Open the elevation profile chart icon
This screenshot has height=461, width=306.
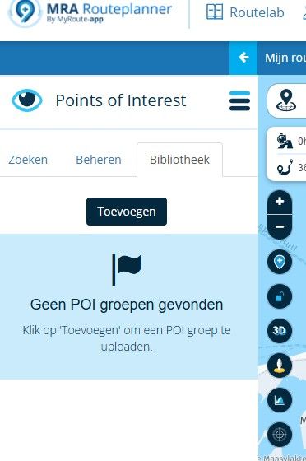(280, 400)
